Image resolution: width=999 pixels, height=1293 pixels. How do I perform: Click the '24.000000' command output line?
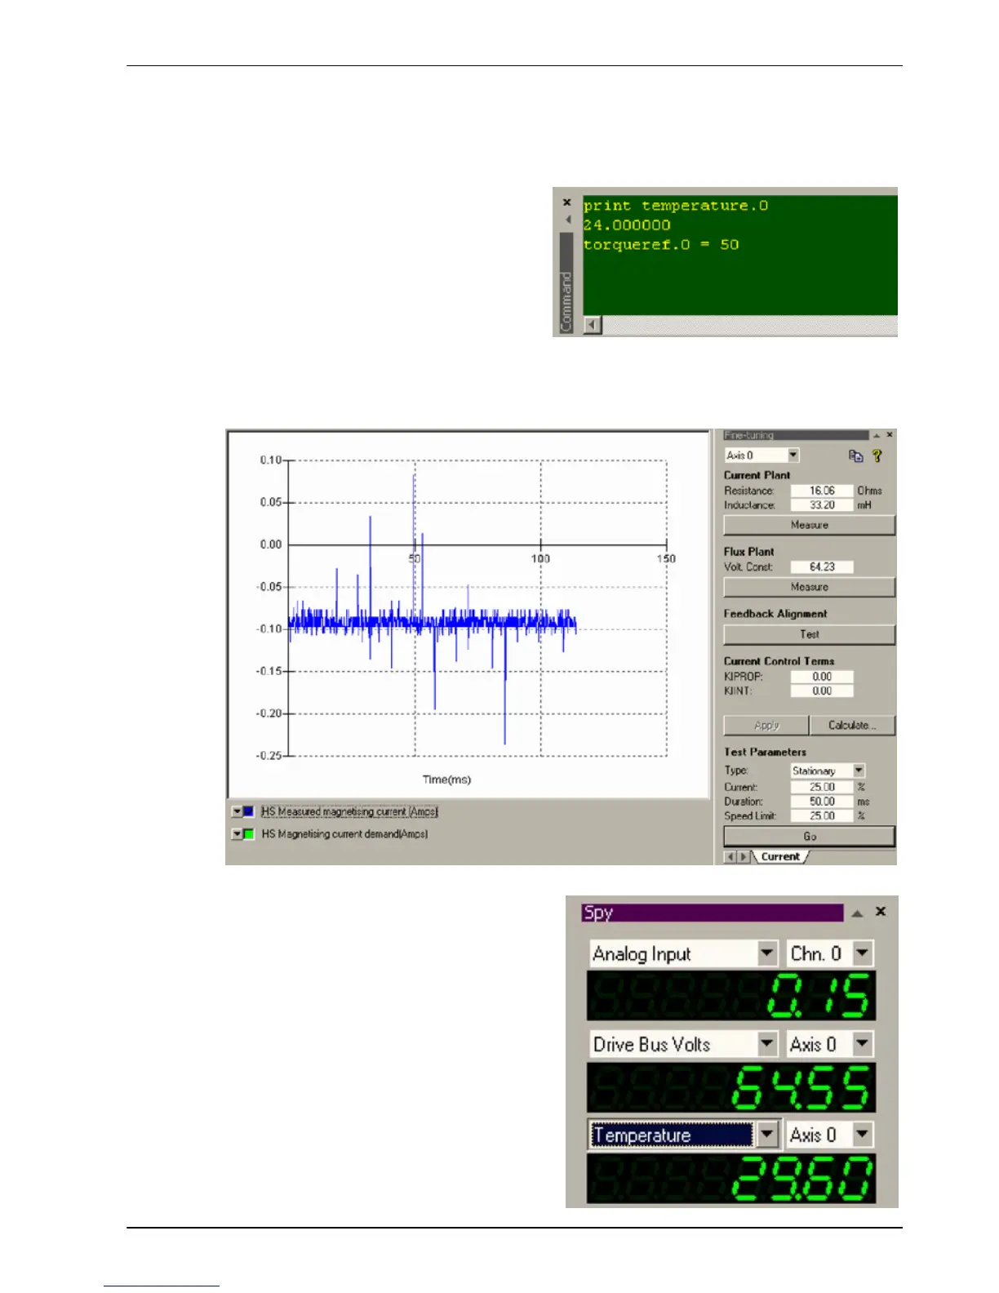tap(627, 225)
